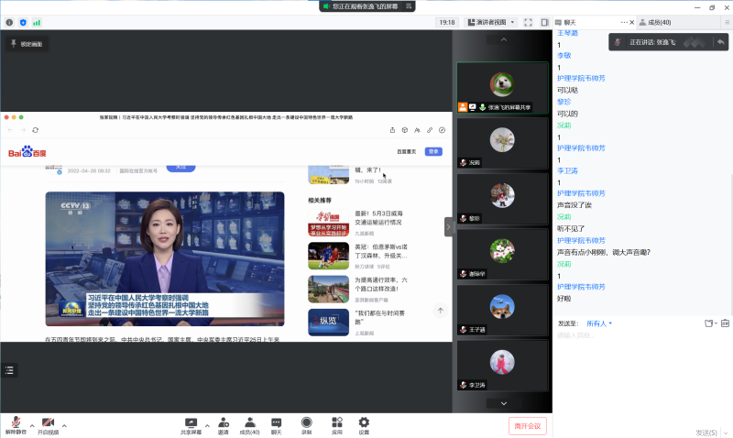Start recording with the record icon
The width and height of the screenshot is (733, 438).
[x=306, y=422]
